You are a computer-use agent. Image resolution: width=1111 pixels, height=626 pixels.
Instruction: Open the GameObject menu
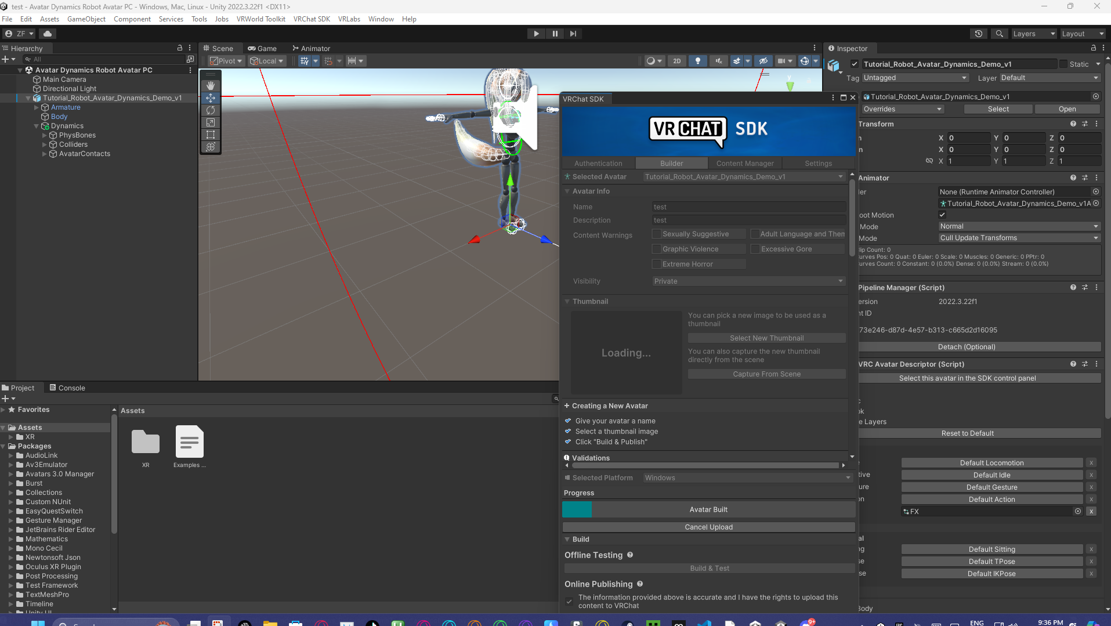[86, 19]
